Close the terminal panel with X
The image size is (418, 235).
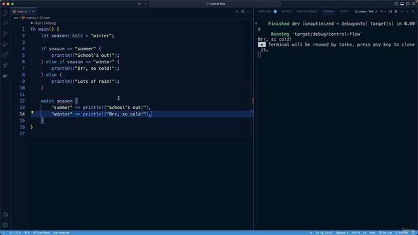point(413,12)
